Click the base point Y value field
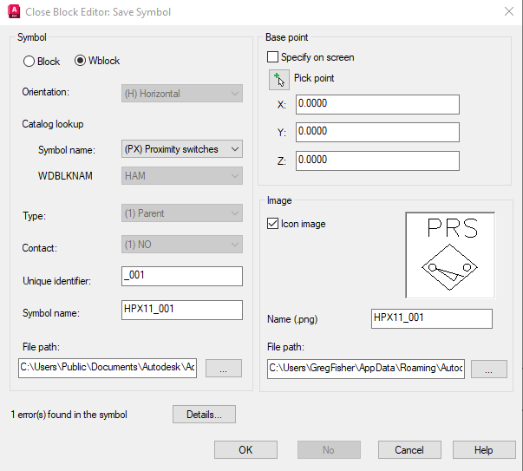Screen dimensions: 523x471 [x=376, y=132]
